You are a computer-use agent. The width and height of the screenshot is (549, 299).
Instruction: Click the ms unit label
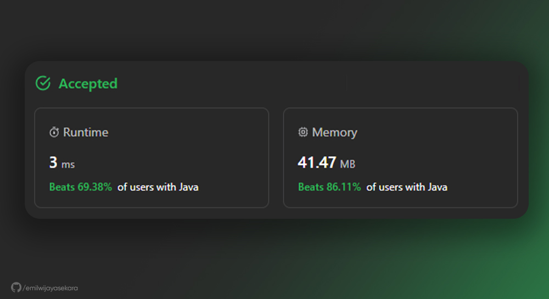pos(68,164)
